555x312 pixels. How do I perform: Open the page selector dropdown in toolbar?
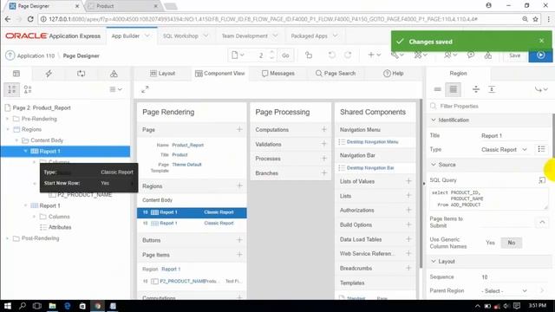click(x=238, y=55)
